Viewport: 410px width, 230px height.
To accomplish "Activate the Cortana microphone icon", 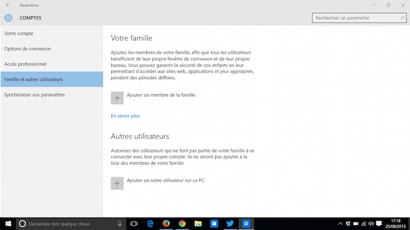I will (x=119, y=224).
